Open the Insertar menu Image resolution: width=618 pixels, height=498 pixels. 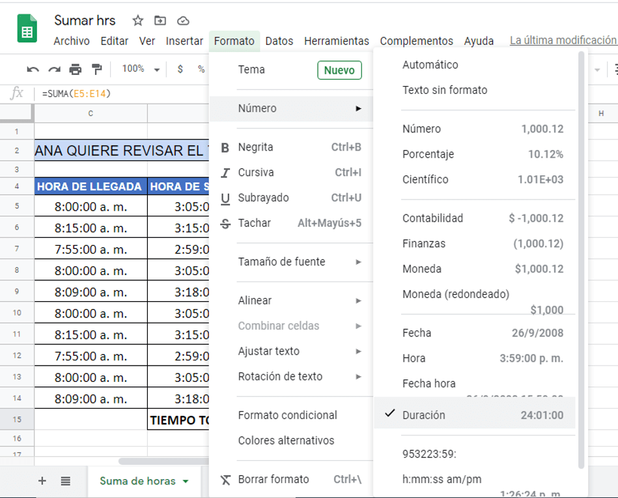184,41
